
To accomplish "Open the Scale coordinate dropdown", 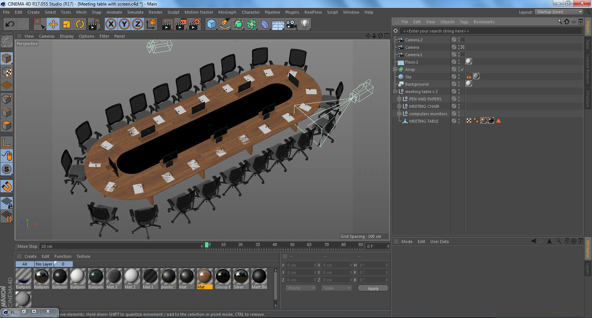I will (336, 288).
